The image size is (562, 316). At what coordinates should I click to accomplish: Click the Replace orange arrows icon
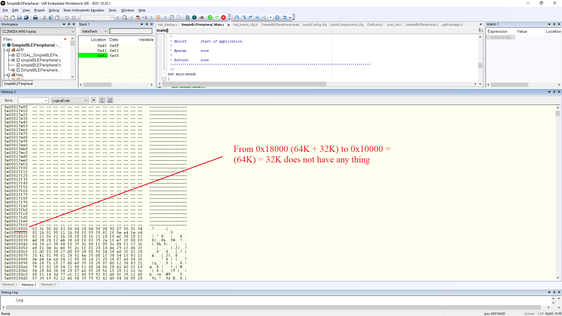pos(138,18)
